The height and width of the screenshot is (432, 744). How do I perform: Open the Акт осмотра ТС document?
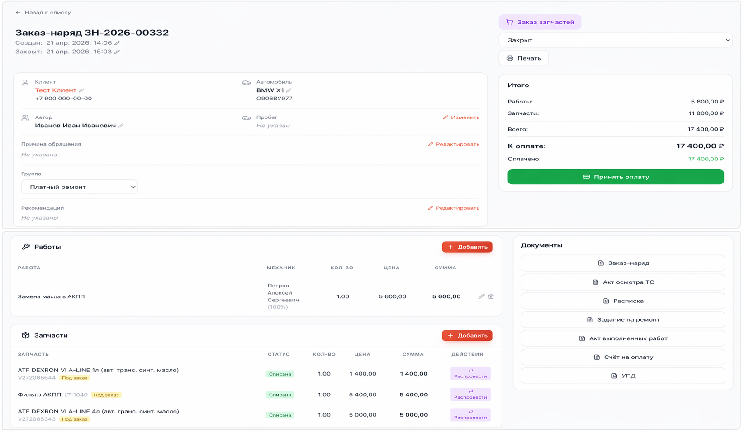point(623,282)
